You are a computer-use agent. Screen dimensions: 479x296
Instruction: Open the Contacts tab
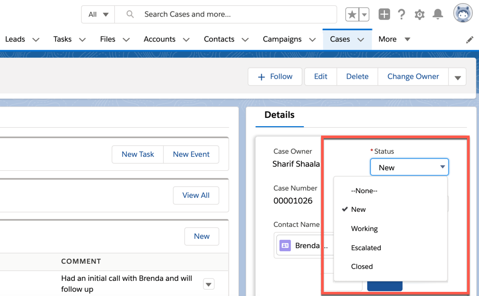(219, 39)
